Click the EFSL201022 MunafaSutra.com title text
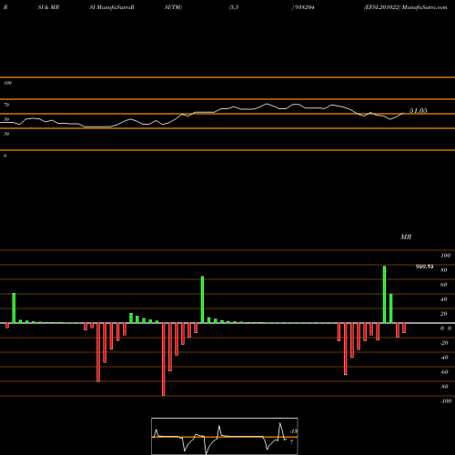 pos(405,7)
